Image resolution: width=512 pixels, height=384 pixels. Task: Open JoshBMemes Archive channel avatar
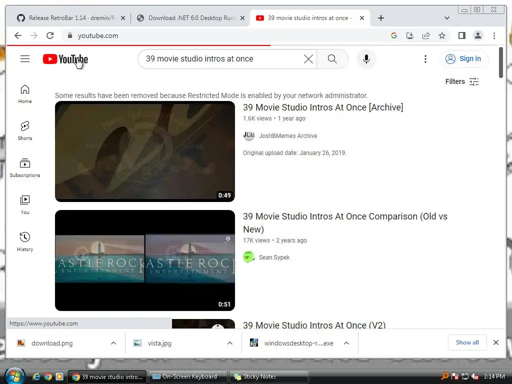click(249, 135)
